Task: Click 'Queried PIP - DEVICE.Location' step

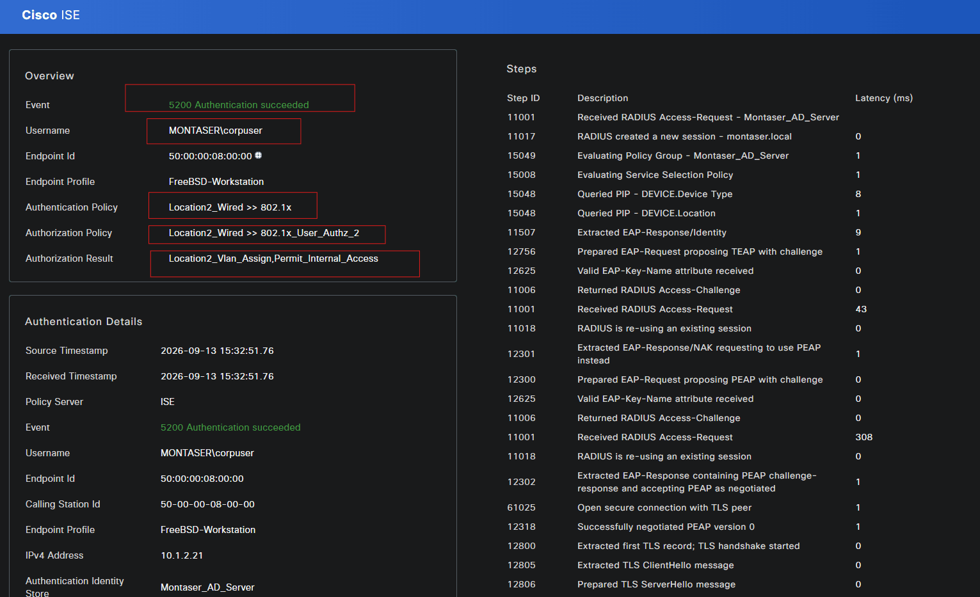Action: pyautogui.click(x=647, y=213)
